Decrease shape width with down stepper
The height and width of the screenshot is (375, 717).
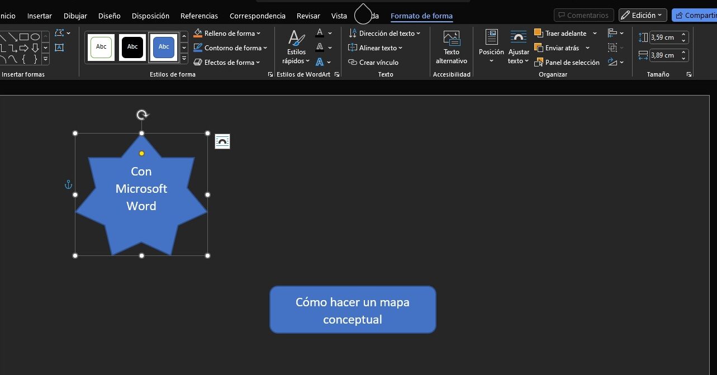coord(683,58)
